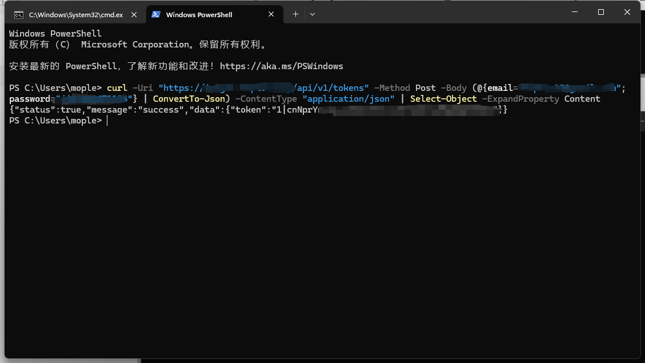
Task: Click the cmd.exe tab icon
Action: [19, 14]
